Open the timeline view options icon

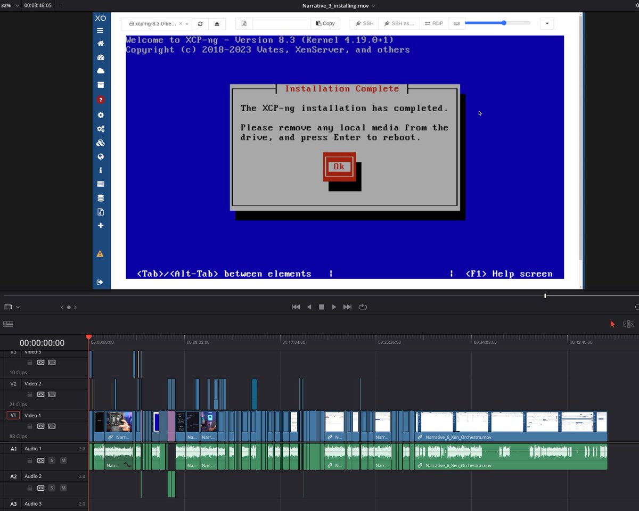[8, 324]
